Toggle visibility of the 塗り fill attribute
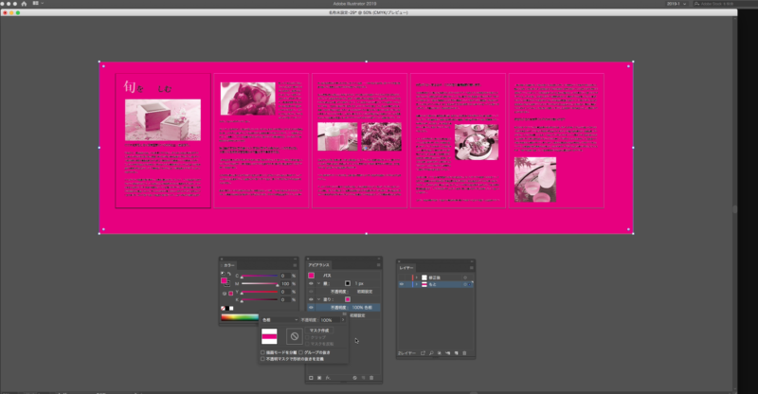 click(x=311, y=299)
